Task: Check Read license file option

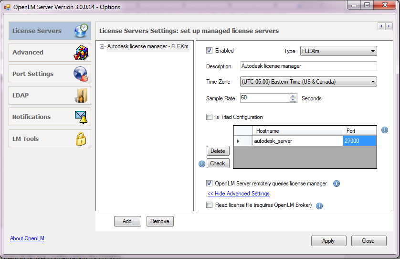Action: 209,205
